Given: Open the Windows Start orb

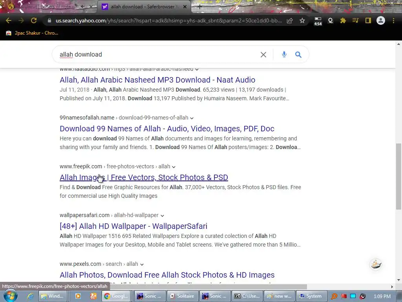Looking at the screenshot, I should [x=10, y=296].
